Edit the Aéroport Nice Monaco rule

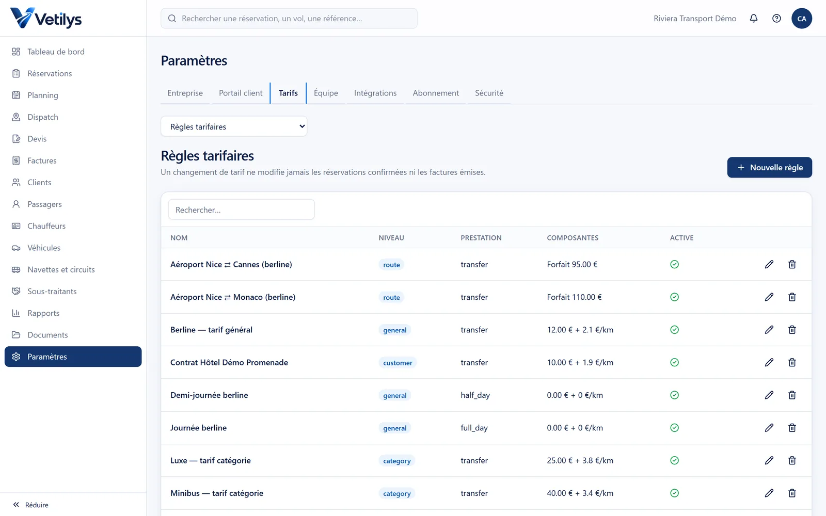pyautogui.click(x=769, y=297)
